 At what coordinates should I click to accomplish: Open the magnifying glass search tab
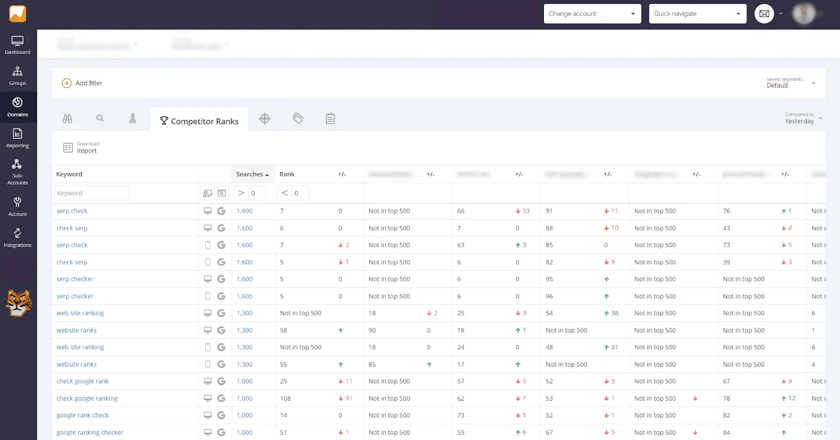coord(100,119)
